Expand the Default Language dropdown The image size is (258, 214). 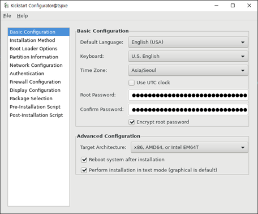[188, 42]
